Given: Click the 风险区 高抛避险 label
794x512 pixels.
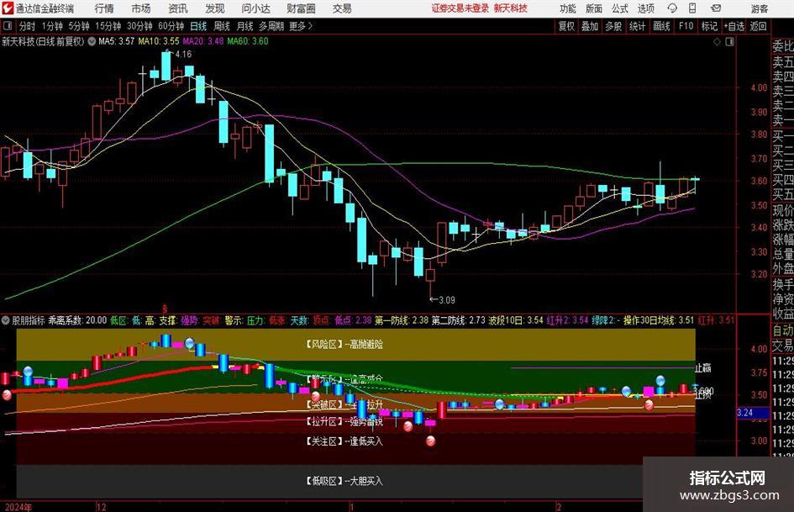Looking at the screenshot, I should [344, 345].
